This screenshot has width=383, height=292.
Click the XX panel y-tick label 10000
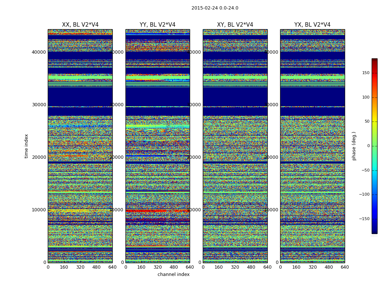point(39,210)
